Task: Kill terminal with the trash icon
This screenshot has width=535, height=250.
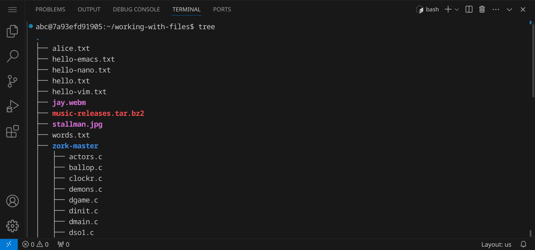Action: click(x=482, y=9)
